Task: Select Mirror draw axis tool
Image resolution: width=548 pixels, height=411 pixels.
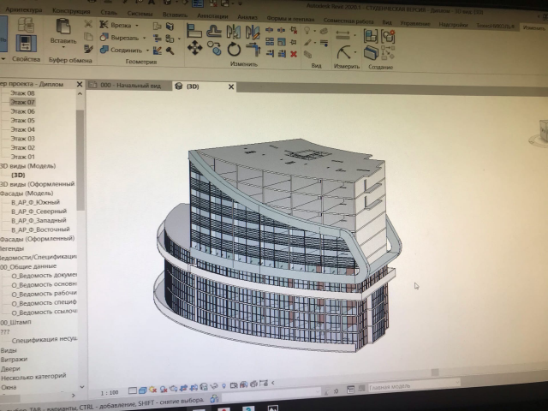Action: [x=253, y=32]
